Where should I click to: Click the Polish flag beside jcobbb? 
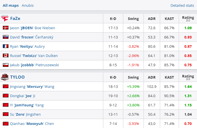tap(6, 65)
